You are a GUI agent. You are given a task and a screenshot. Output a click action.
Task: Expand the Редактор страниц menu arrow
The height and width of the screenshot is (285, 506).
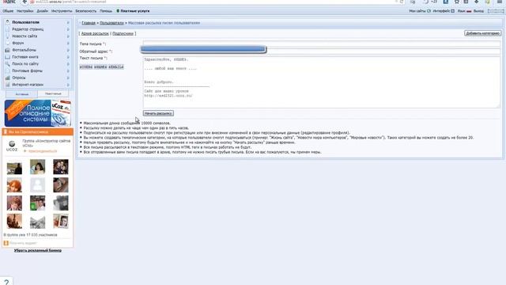click(68, 29)
